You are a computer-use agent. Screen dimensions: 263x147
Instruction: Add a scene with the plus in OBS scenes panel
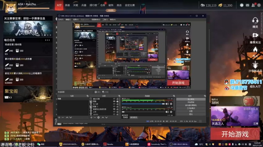59,118
